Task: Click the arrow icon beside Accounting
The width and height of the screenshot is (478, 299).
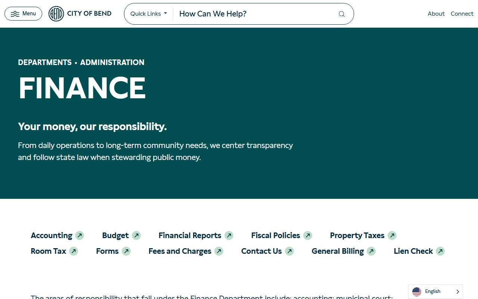Action: tap(80, 235)
